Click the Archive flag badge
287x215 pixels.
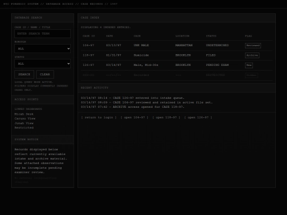(x=252, y=55)
